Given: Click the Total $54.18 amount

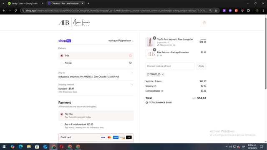Looking at the screenshot, I should tap(202, 98).
